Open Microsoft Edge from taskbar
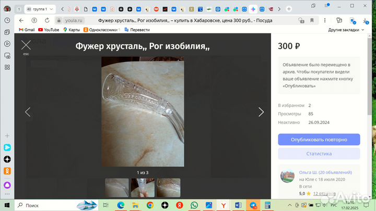The width and height of the screenshot is (376, 211). click(121, 205)
